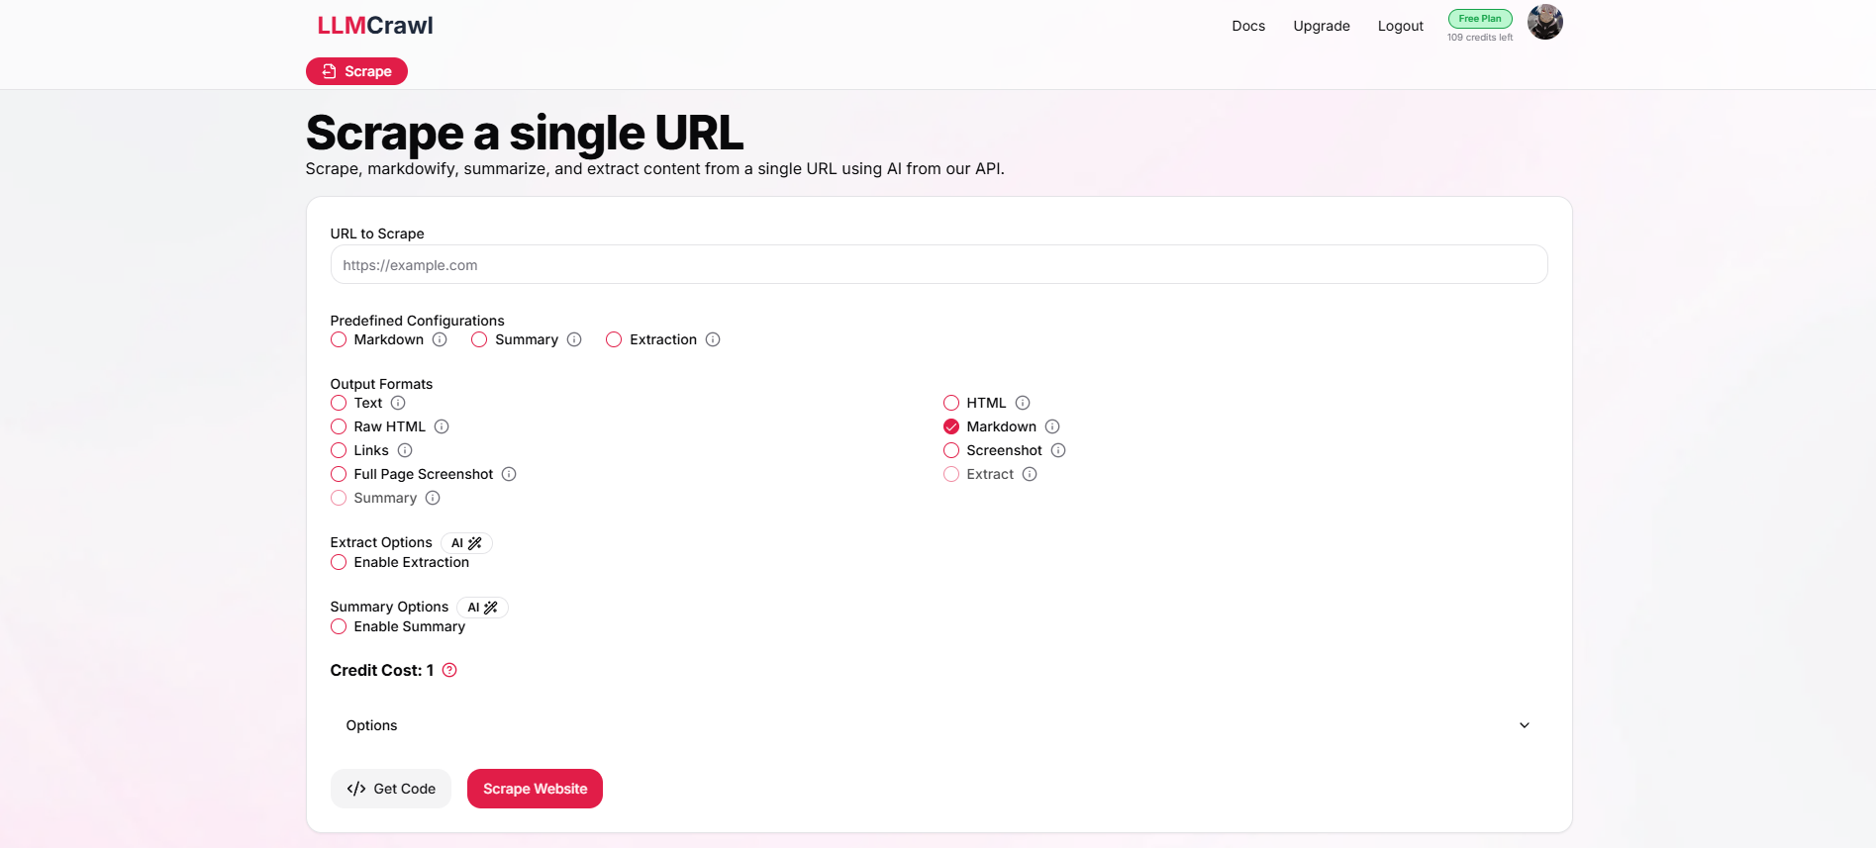Click the info icon beside Summary predefined configuration

coord(574,339)
